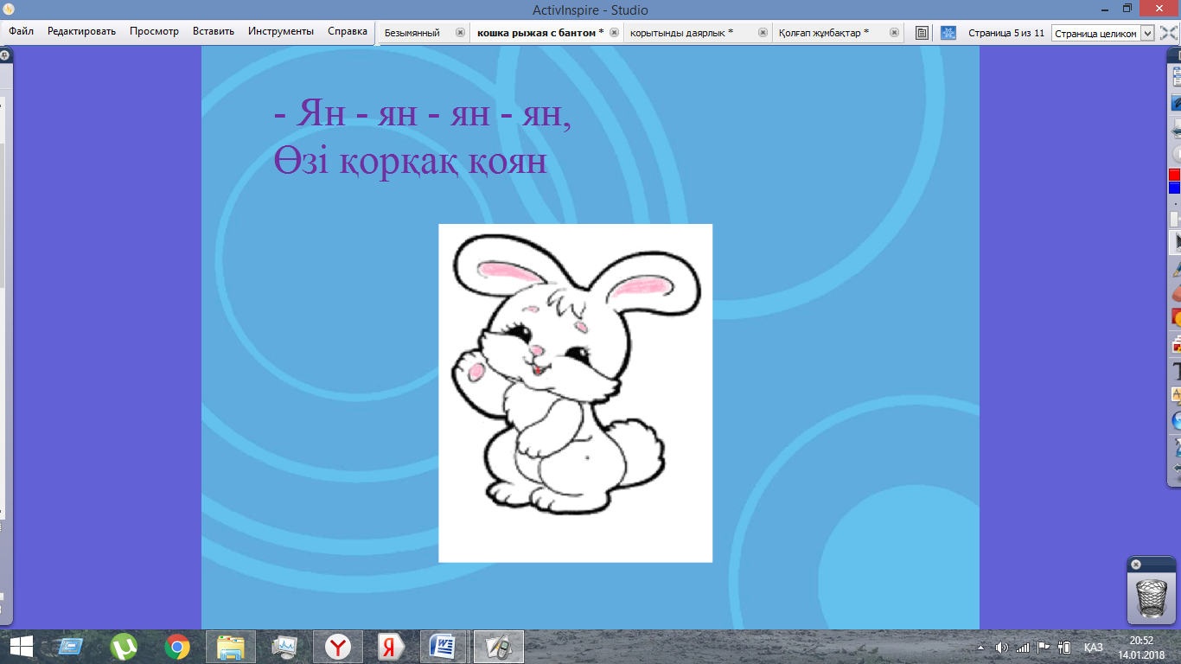Open Microsoft Word from the taskbar
The image size is (1181, 664).
point(444,647)
